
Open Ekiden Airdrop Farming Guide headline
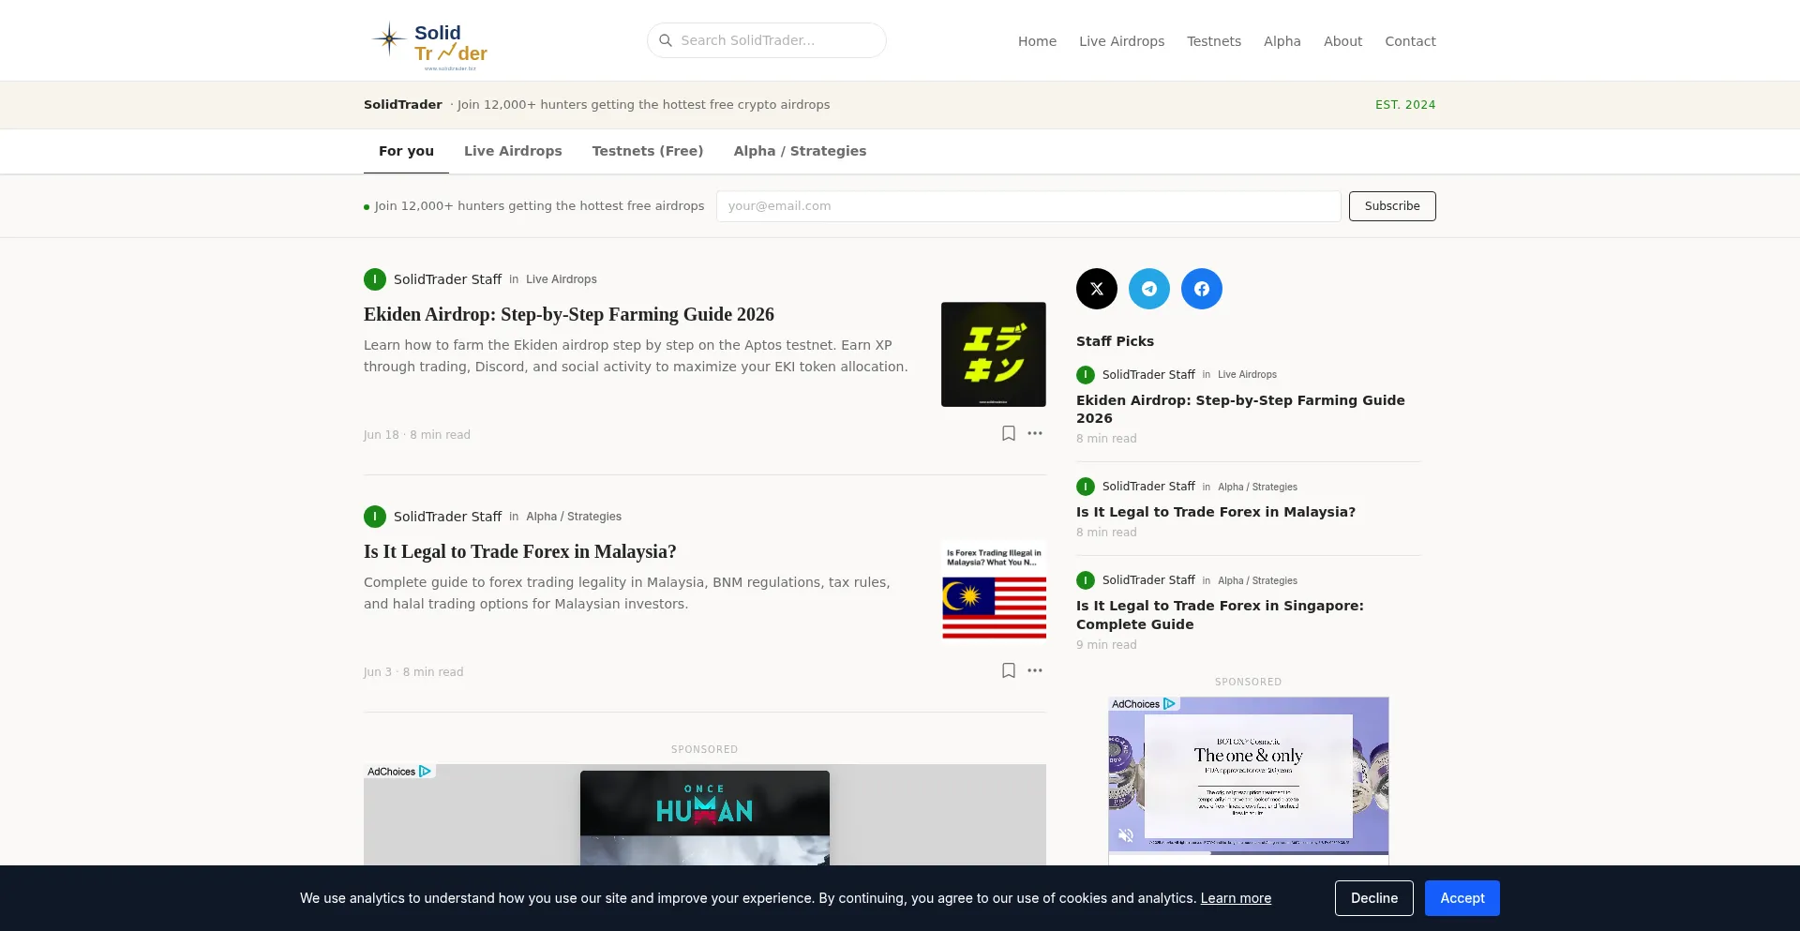569,314
